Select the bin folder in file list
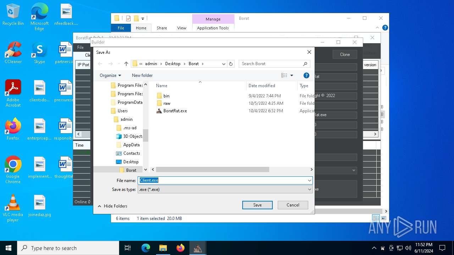This screenshot has width=454, height=255. click(x=166, y=96)
